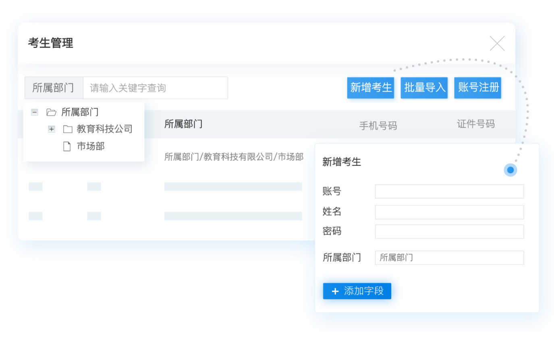The width and height of the screenshot is (554, 342).
Task: Close the 考生管理 dialog with the X icon
Action: click(x=497, y=43)
